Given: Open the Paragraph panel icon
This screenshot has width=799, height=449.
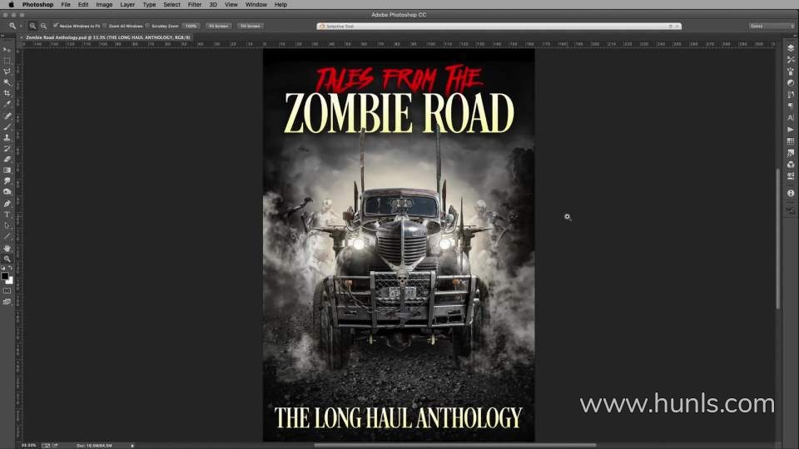Looking at the screenshot, I should (x=791, y=106).
